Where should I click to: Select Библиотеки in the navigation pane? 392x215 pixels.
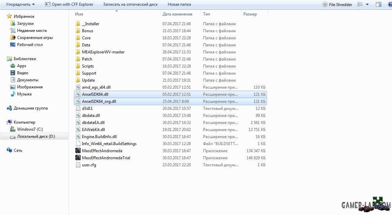click(x=25, y=59)
